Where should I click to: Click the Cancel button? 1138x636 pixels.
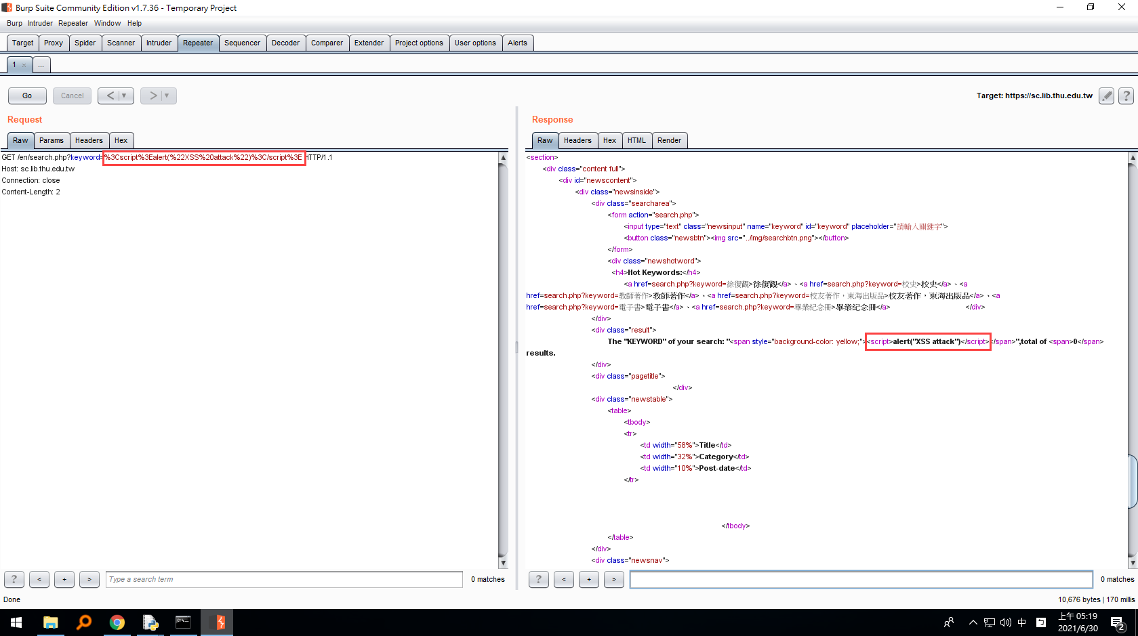73,96
